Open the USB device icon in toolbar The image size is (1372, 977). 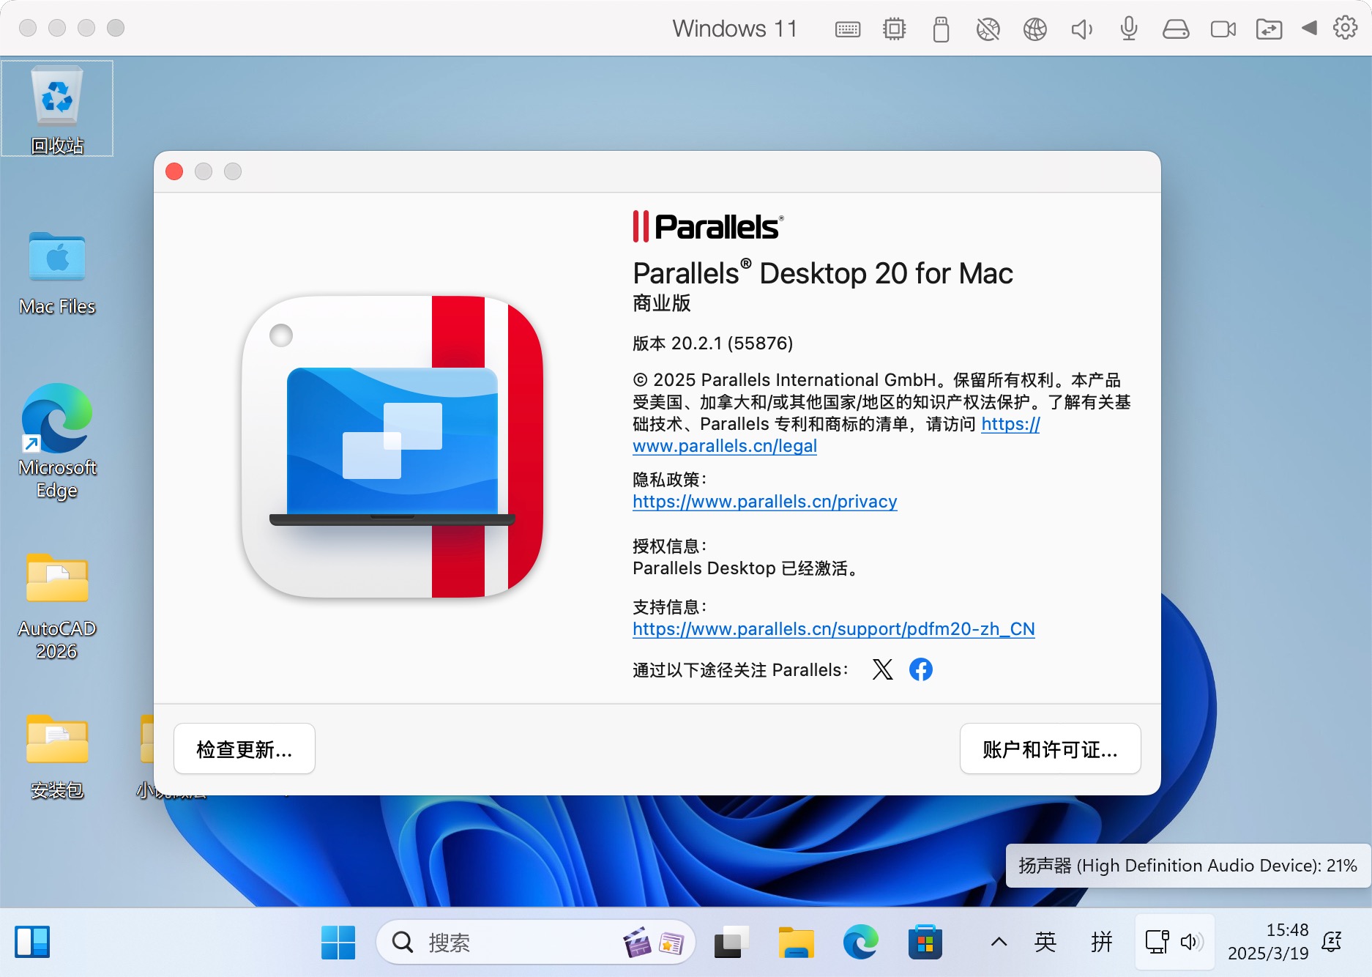(941, 29)
